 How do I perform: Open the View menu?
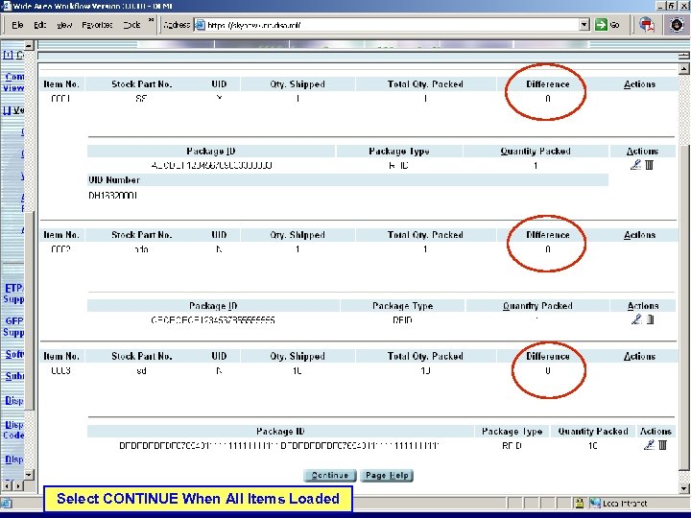64,25
